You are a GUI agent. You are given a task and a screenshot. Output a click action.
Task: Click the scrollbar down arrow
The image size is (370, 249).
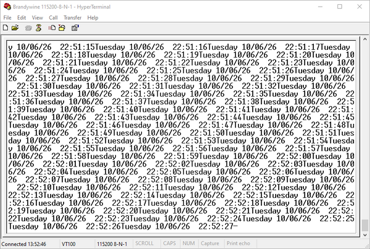(x=365, y=235)
